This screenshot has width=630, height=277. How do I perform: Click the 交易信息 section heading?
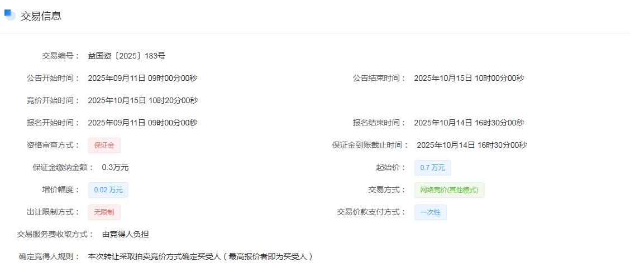coord(41,16)
